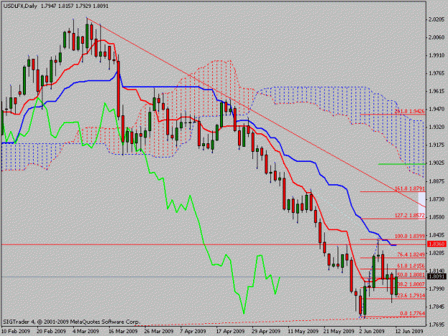Click the 23.6 1.7914 Fibonacci level label
The height and width of the screenshot is (336, 448).
point(411,296)
